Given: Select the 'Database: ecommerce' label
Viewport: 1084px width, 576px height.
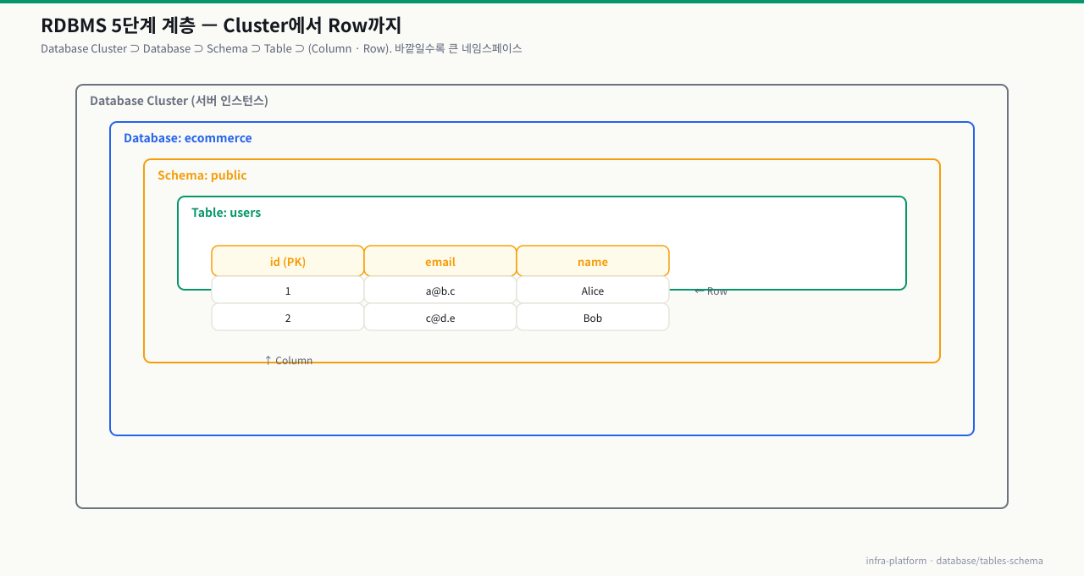Looking at the screenshot, I should click(x=188, y=137).
